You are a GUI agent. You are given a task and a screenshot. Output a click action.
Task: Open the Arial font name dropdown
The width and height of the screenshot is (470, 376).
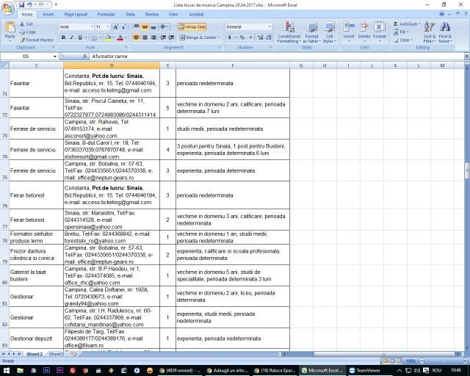[x=92, y=27]
